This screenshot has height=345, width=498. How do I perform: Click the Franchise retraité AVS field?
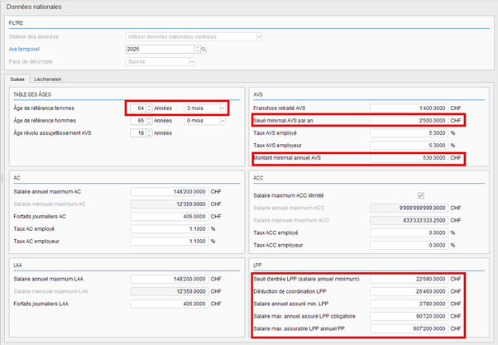[x=409, y=108]
